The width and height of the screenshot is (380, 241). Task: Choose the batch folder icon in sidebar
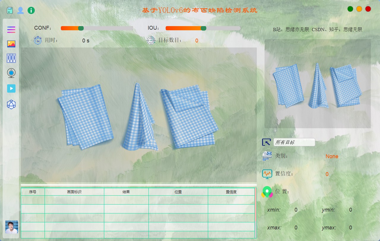pos(11,58)
